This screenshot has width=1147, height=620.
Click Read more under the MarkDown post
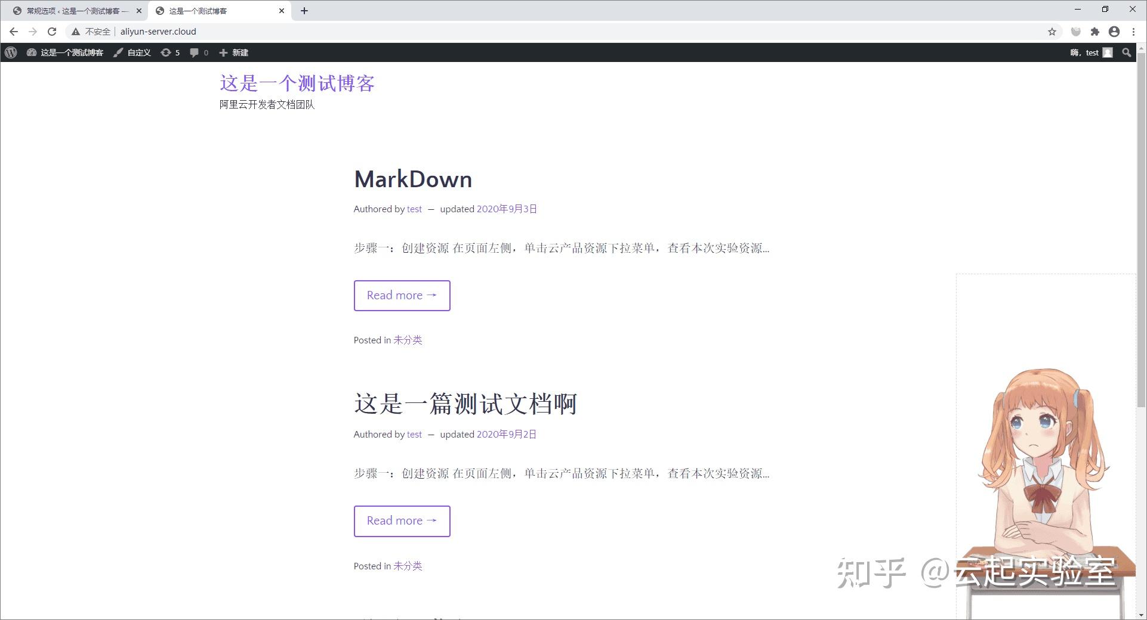click(402, 296)
